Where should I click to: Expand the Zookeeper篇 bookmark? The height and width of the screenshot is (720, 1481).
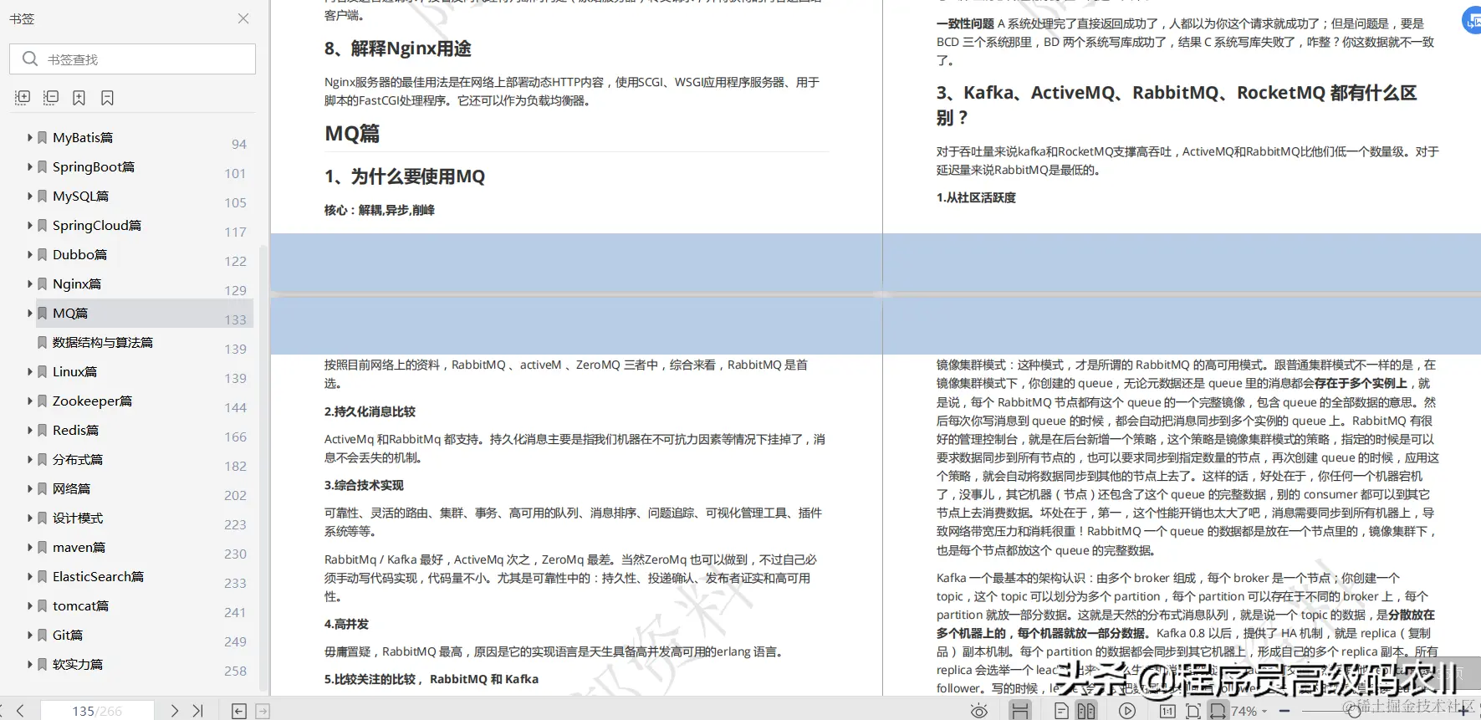coord(31,401)
